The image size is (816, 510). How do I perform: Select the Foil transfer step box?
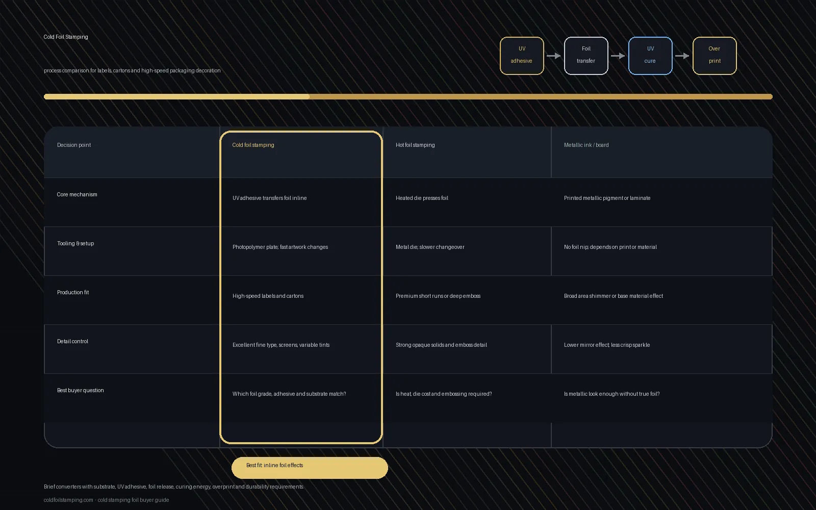586,56
